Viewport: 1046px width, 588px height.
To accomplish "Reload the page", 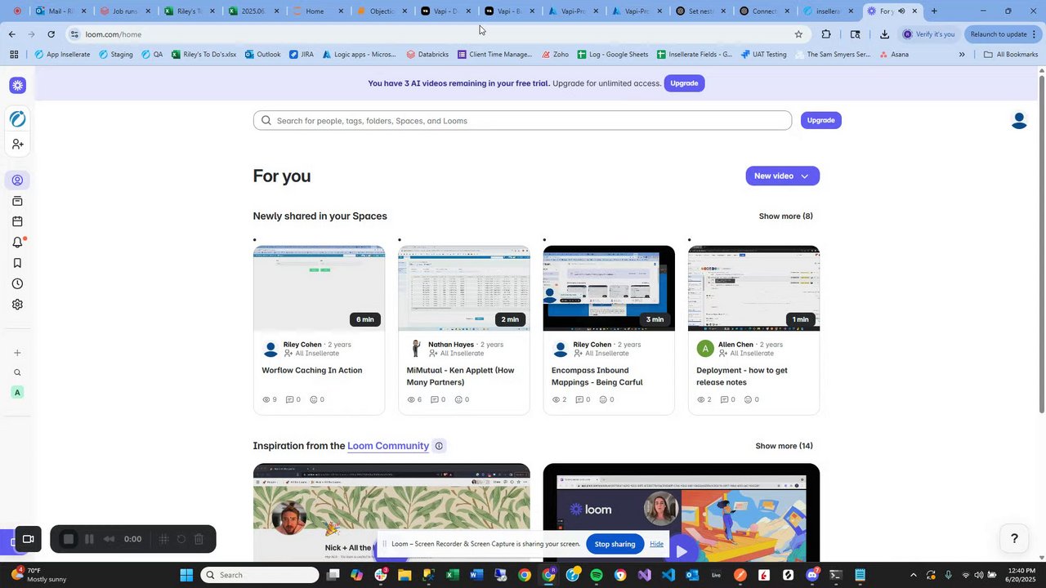I will click(51, 34).
